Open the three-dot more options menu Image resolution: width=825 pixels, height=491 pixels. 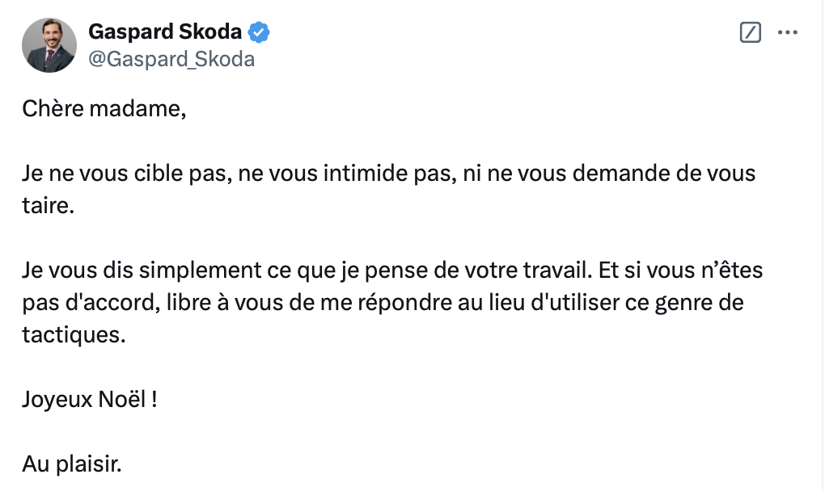click(788, 32)
